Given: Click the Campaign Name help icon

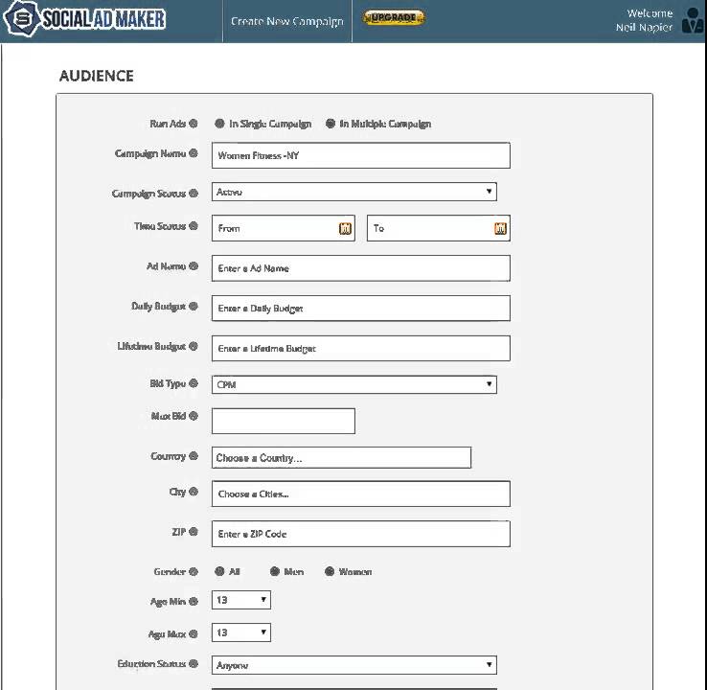Looking at the screenshot, I should (x=194, y=153).
